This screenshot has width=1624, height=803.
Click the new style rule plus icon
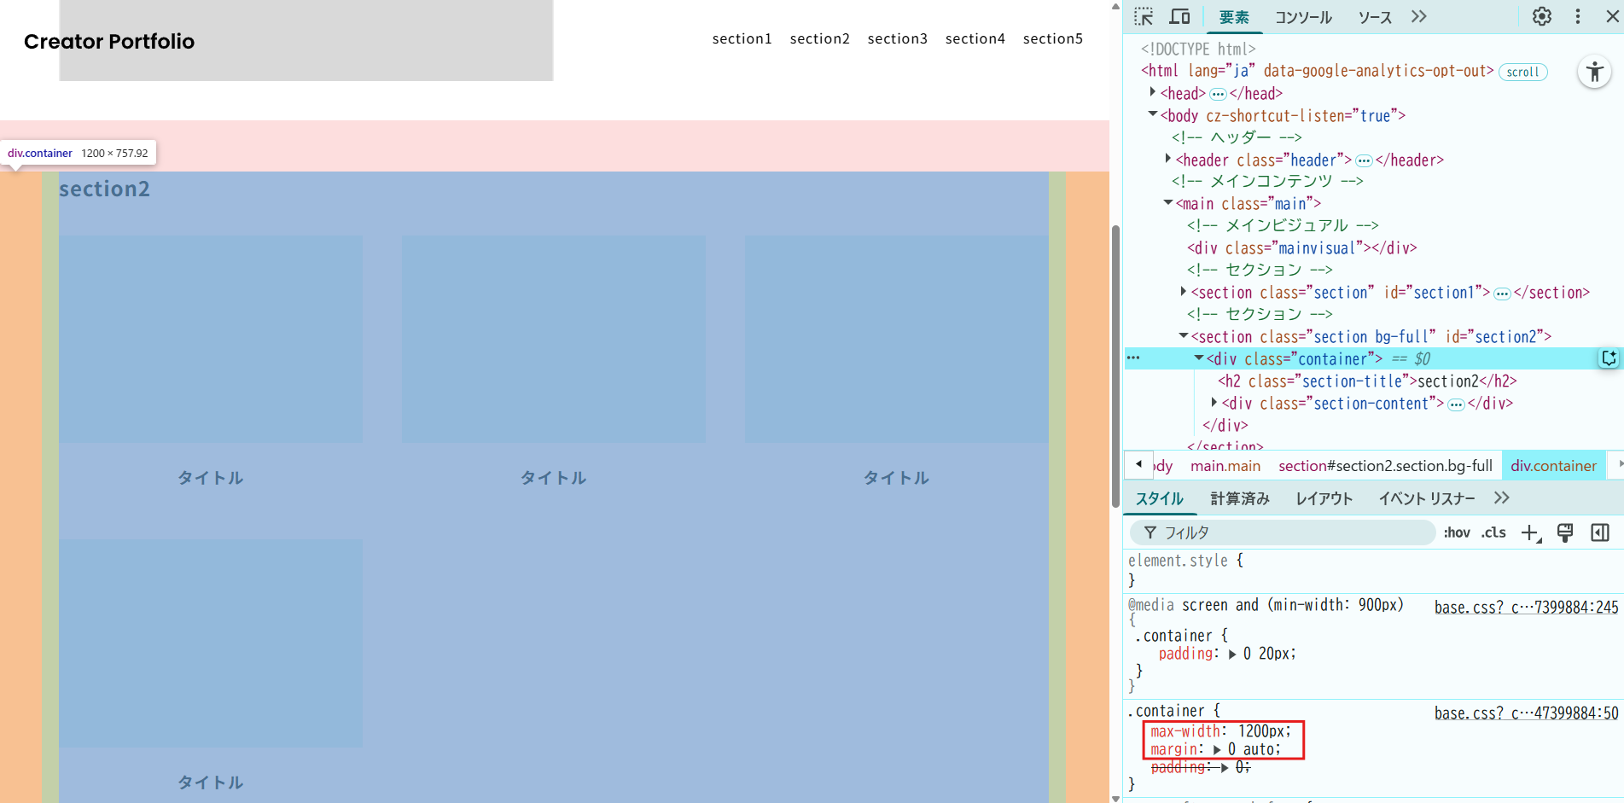[x=1530, y=533]
